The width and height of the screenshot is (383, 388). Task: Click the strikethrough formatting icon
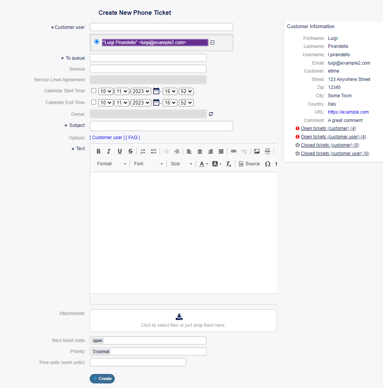pyautogui.click(x=130, y=151)
